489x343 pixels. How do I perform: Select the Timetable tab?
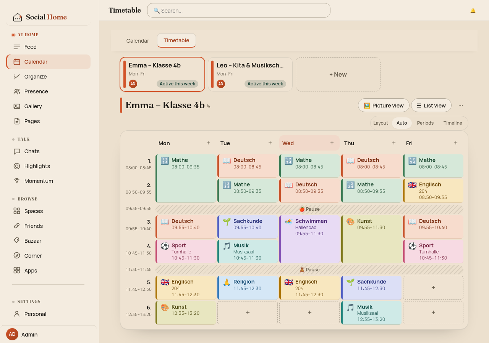pyautogui.click(x=176, y=40)
